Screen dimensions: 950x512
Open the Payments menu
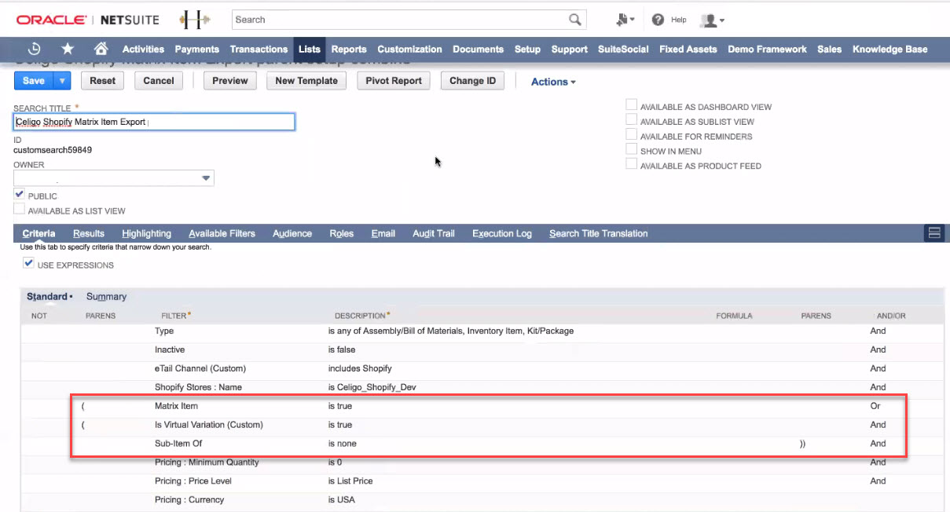point(196,49)
